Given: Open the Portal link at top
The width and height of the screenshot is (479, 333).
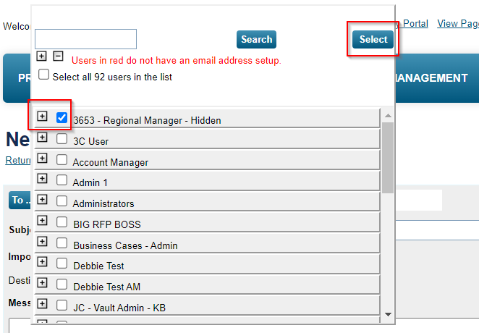Looking at the screenshot, I should 415,23.
